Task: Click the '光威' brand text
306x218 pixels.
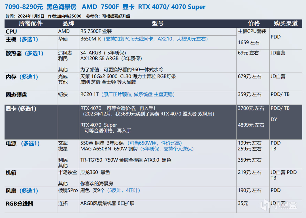Action: click(x=63, y=76)
